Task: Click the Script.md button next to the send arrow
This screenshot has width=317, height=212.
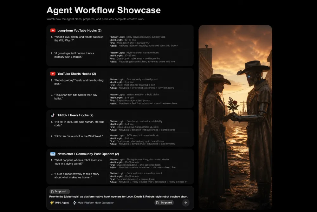Action: click(164, 202)
